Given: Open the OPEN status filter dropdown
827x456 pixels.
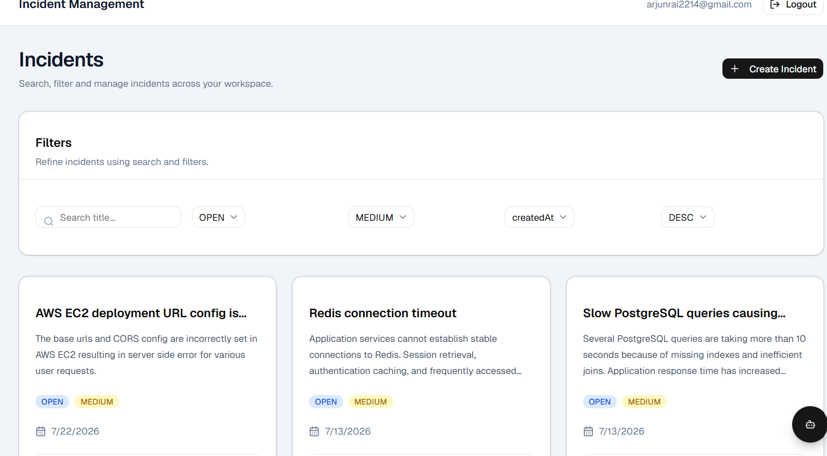Looking at the screenshot, I should 218,217.
